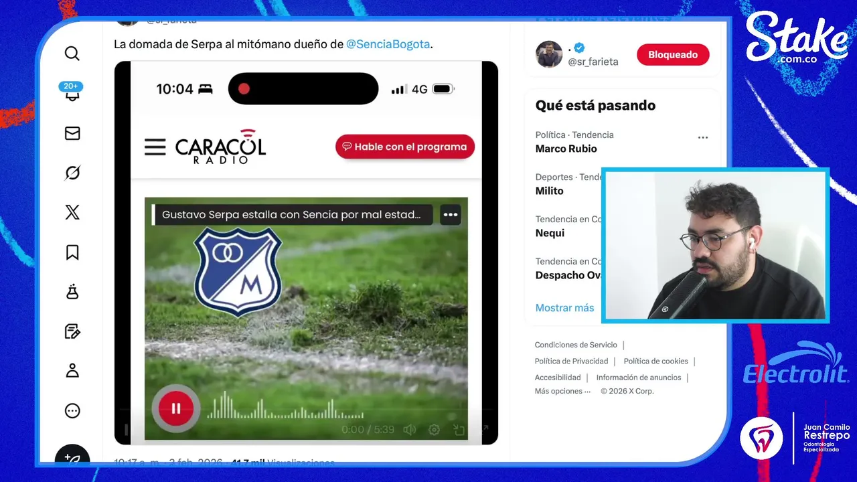Open the Marco Rubio trend
The height and width of the screenshot is (482, 857).
click(566, 149)
